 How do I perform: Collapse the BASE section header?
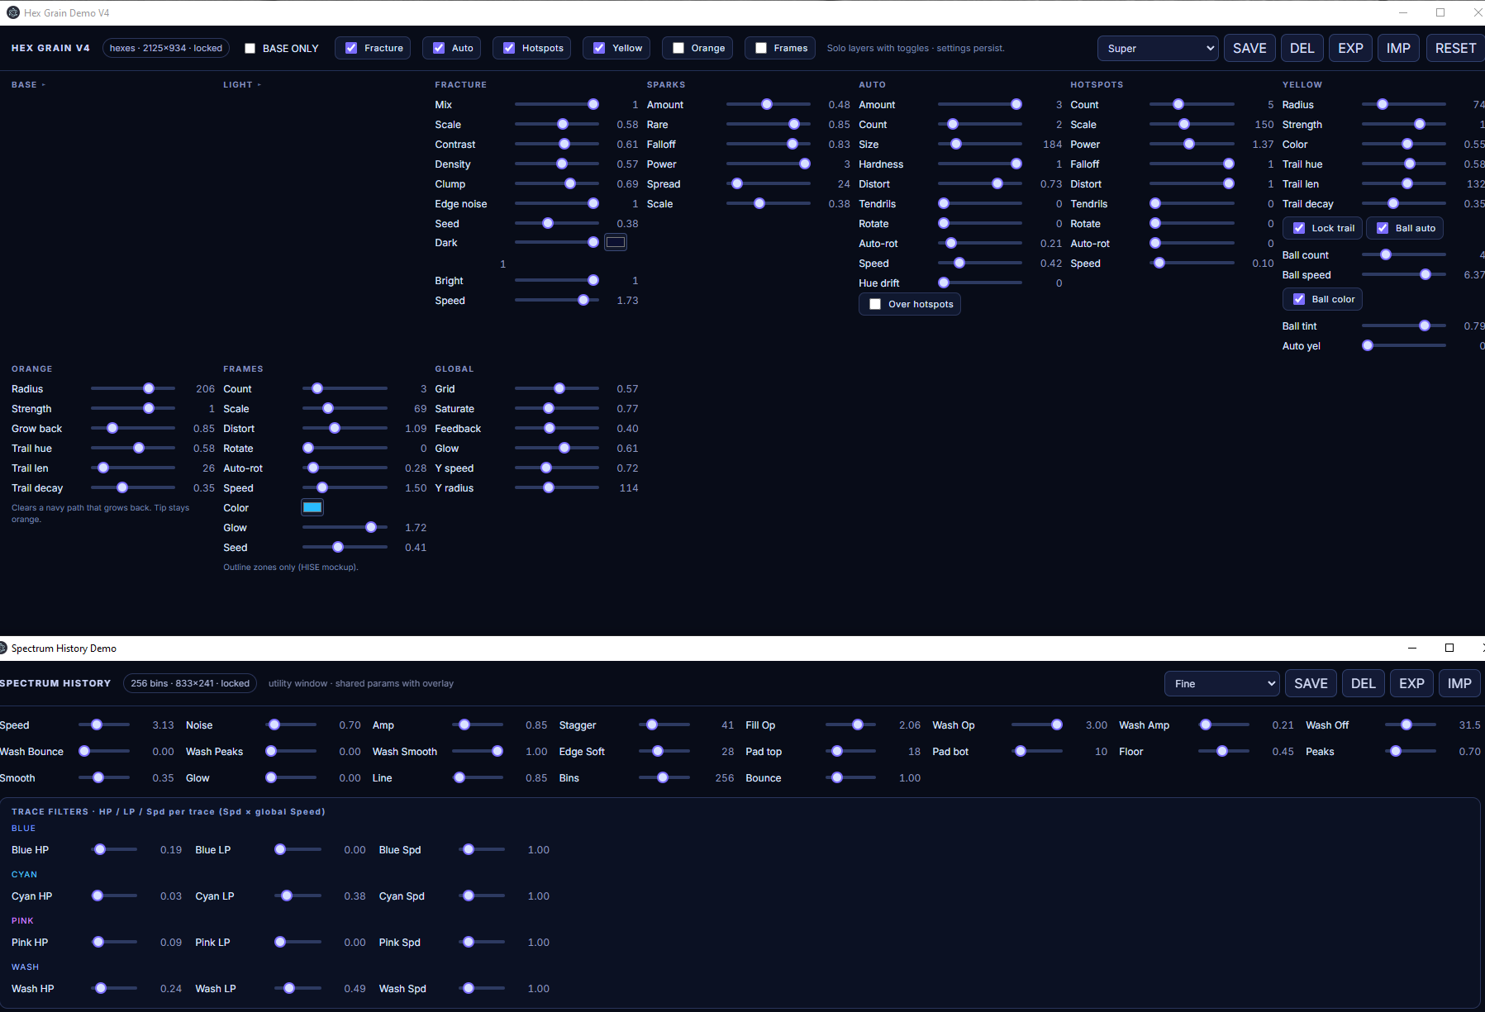point(28,84)
